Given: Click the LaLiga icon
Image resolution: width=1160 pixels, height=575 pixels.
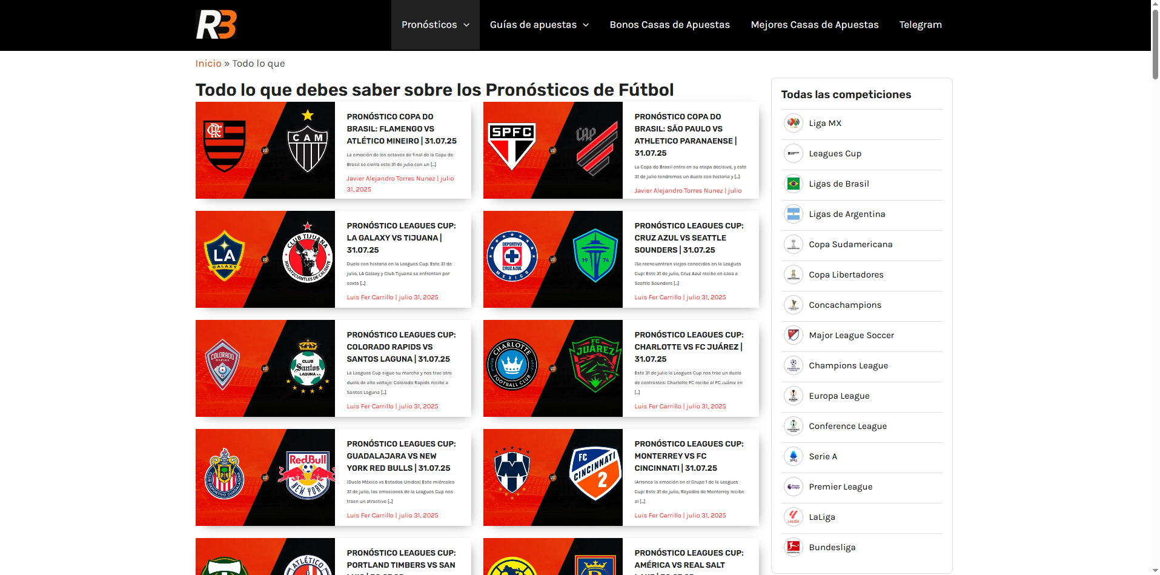Looking at the screenshot, I should [x=794, y=517].
